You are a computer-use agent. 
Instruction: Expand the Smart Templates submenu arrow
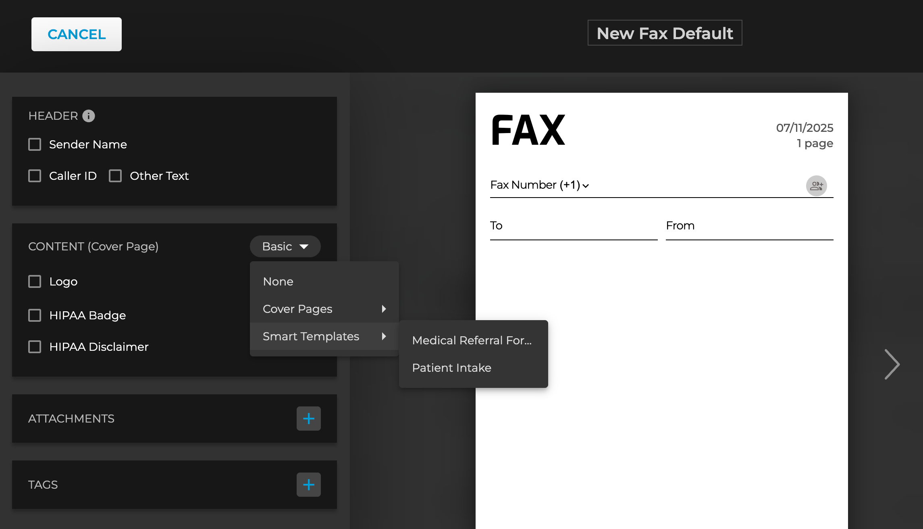tap(384, 336)
